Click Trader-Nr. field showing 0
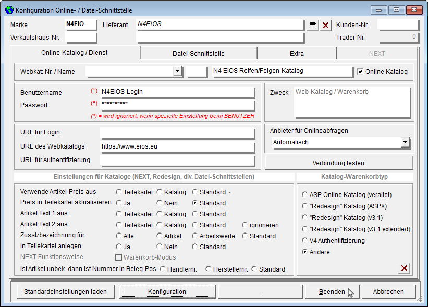This screenshot has width=428, height=307. [x=398, y=38]
